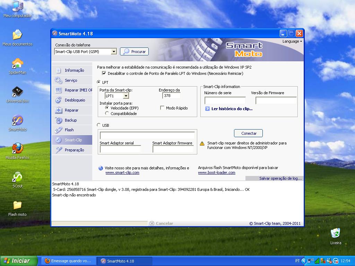Select the Meu computador desktop icon
Image resolution: width=355 pixels, height=266 pixels.
pyautogui.click(x=17, y=10)
